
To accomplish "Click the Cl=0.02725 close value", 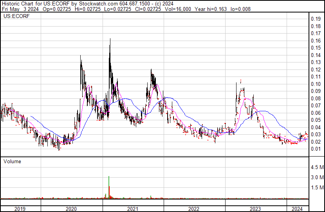I will pos(148,9).
